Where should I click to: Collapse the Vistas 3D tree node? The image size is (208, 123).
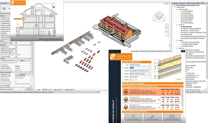point(177,25)
